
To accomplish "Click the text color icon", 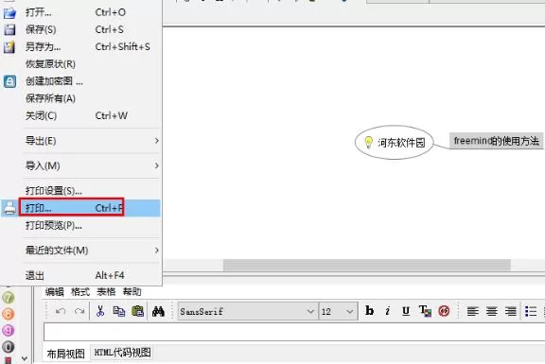I will point(425,310).
